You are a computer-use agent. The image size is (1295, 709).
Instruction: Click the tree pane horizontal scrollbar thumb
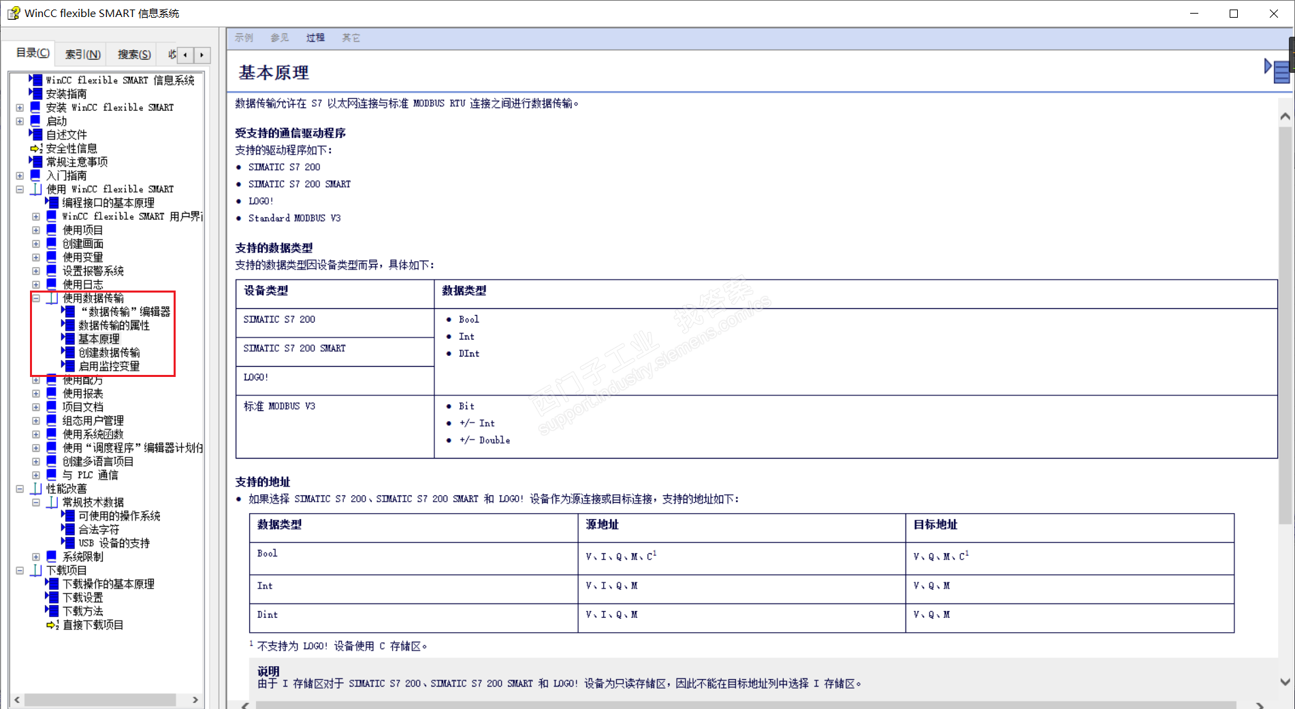click(x=100, y=699)
